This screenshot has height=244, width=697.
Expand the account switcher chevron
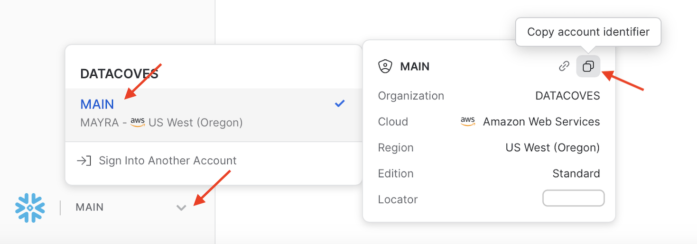pos(181,208)
